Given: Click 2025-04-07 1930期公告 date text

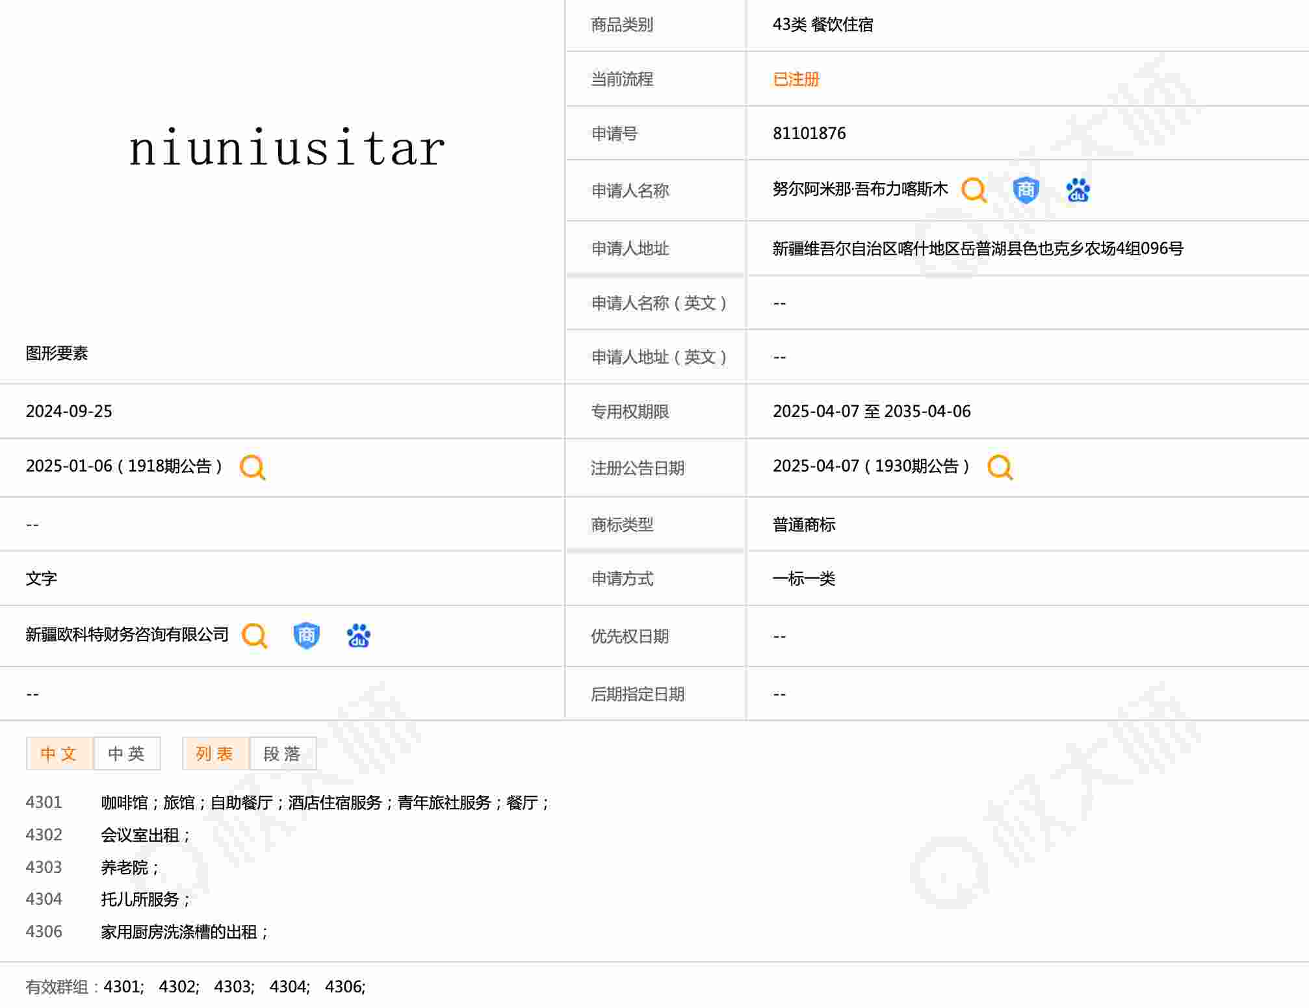Looking at the screenshot, I should [x=871, y=466].
